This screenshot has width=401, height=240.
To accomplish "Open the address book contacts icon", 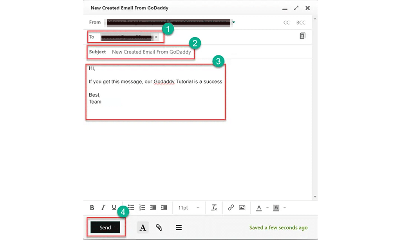I will (303, 36).
